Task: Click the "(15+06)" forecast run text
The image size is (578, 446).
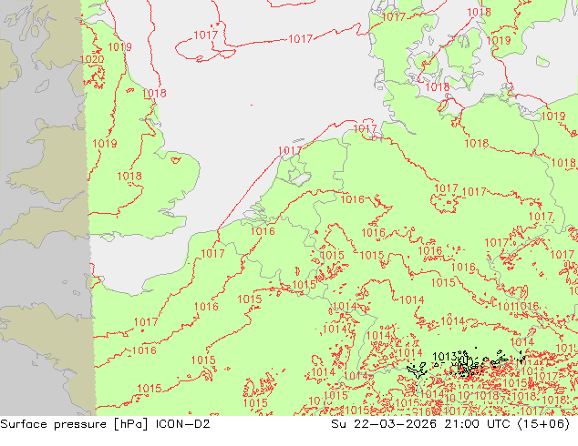Action: coord(543,424)
